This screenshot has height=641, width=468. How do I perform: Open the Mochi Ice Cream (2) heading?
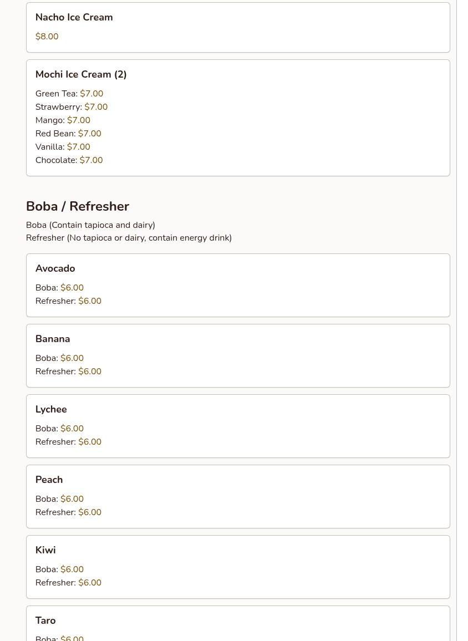[x=81, y=74]
